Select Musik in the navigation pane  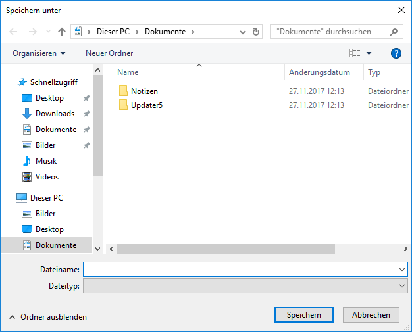pyautogui.click(x=45, y=161)
